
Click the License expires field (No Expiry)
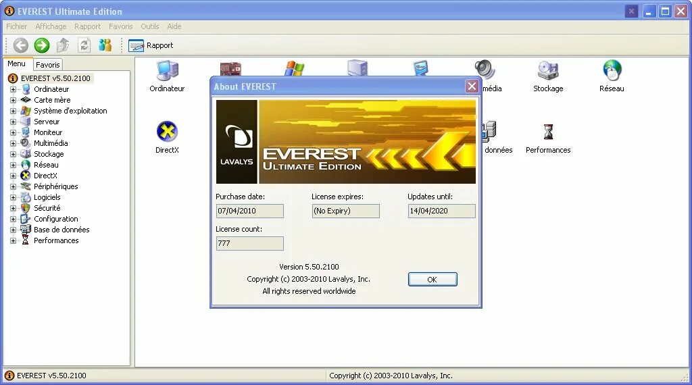point(345,211)
